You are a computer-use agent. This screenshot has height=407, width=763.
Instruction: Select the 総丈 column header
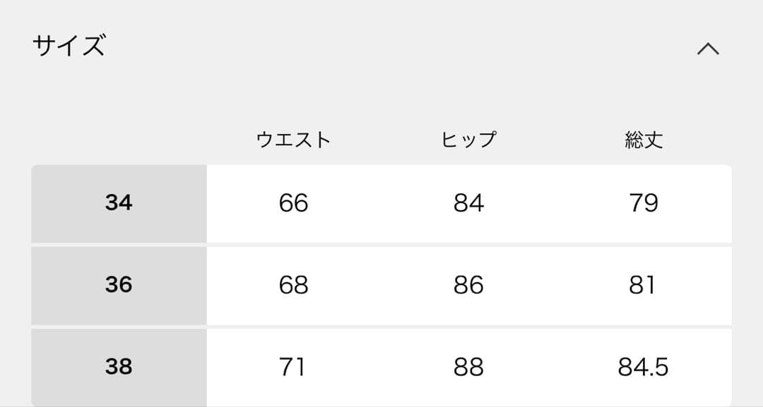[x=644, y=140]
